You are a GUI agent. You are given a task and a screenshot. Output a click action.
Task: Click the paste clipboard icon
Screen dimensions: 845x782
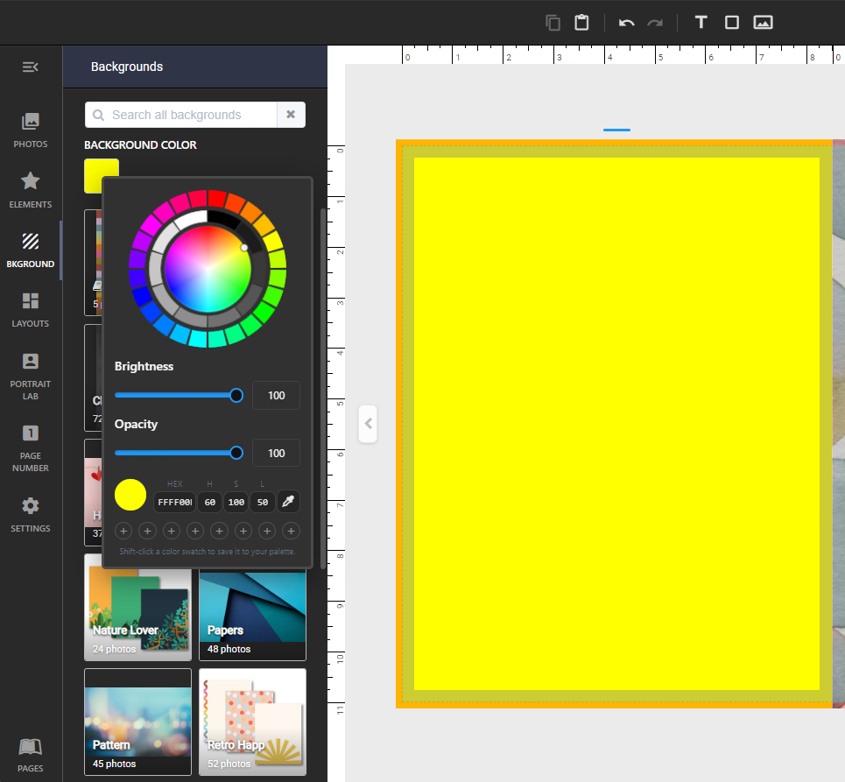coord(581,23)
